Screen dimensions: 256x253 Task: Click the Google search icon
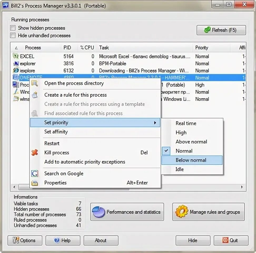[x=35, y=173]
